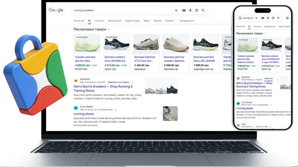Viewport: 298px width, 167px height.
Task: Start voice search with microphone icon on laptop
Action: (190, 10)
